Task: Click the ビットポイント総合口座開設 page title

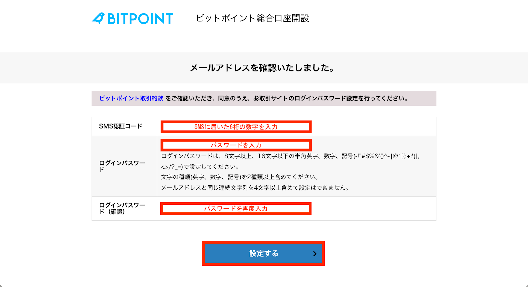Action: point(252,18)
